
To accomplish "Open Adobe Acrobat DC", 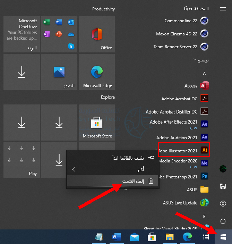I will pyautogui.click(x=185, y=99).
